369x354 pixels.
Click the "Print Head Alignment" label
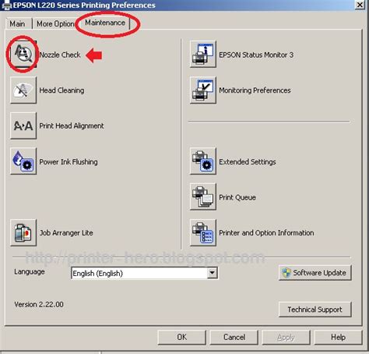click(x=72, y=126)
